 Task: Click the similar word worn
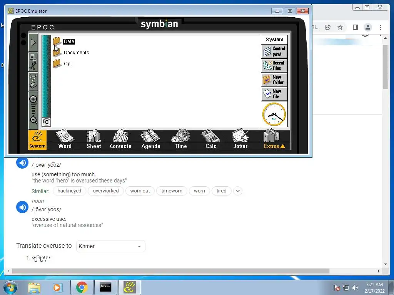pos(199,191)
